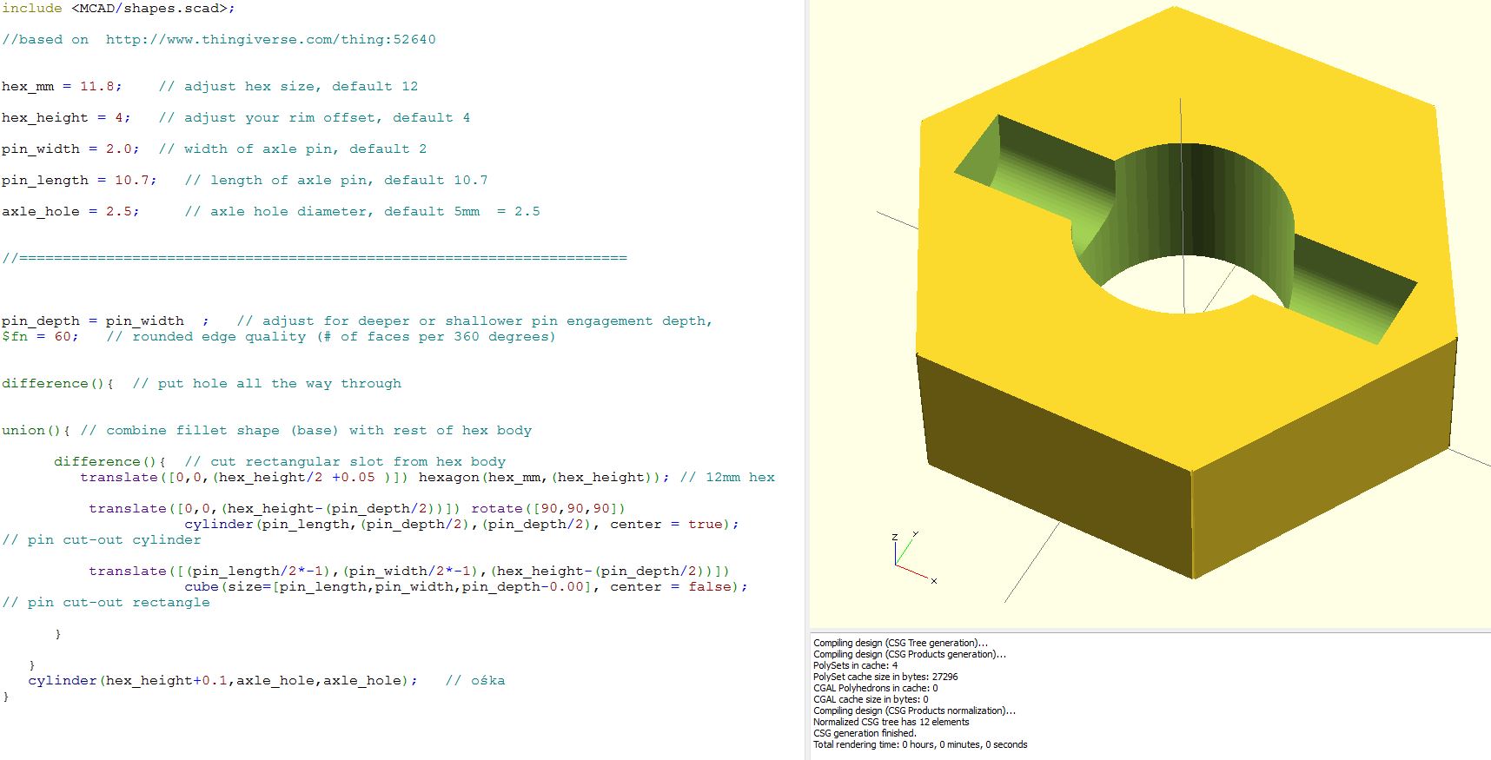Click the "Compiling design (CSG Tree generation)..." line

point(900,643)
